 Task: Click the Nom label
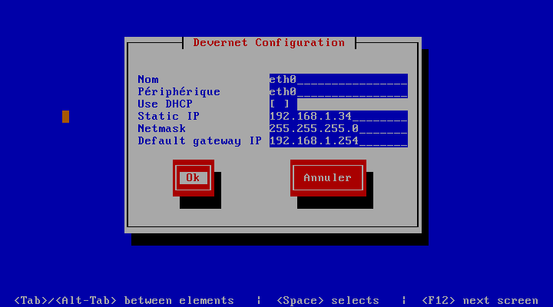pyautogui.click(x=148, y=79)
